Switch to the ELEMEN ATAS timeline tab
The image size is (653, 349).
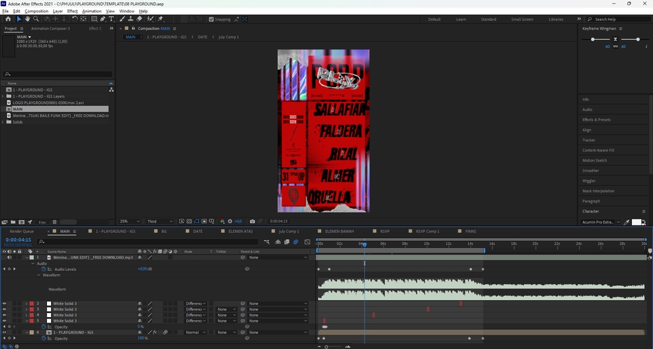tap(241, 232)
